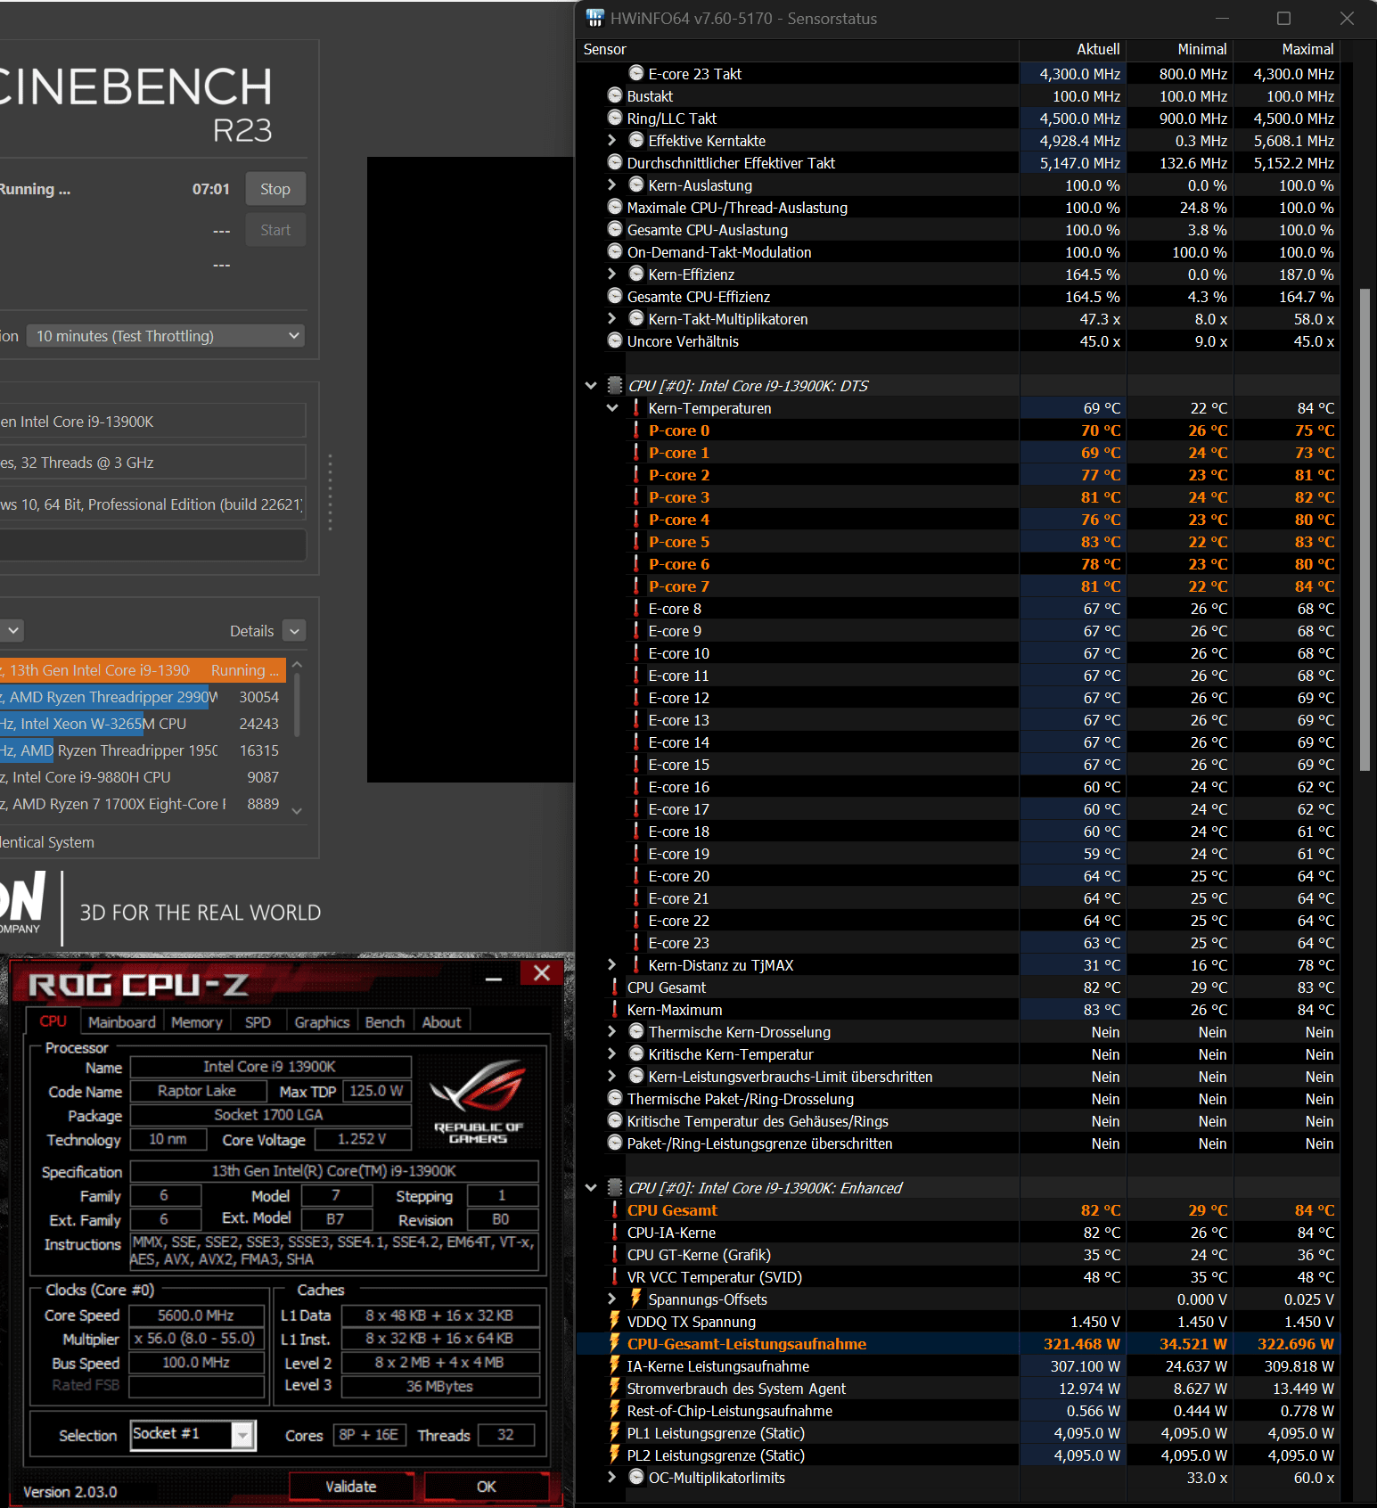Click the E-core 12 thermometer icon
The height and width of the screenshot is (1508, 1377).
point(636,697)
